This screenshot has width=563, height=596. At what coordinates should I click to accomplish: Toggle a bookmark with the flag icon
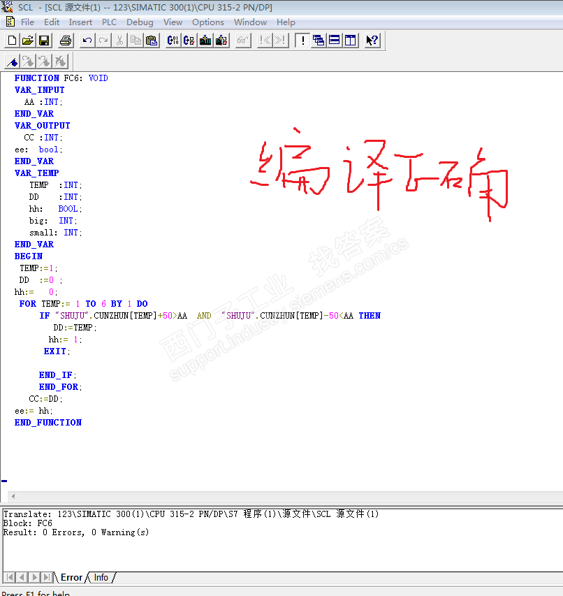pos(12,61)
